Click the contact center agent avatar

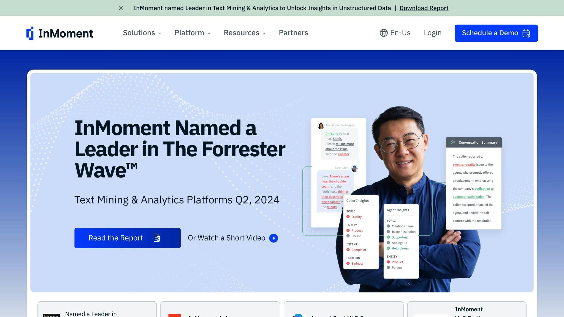click(321, 126)
